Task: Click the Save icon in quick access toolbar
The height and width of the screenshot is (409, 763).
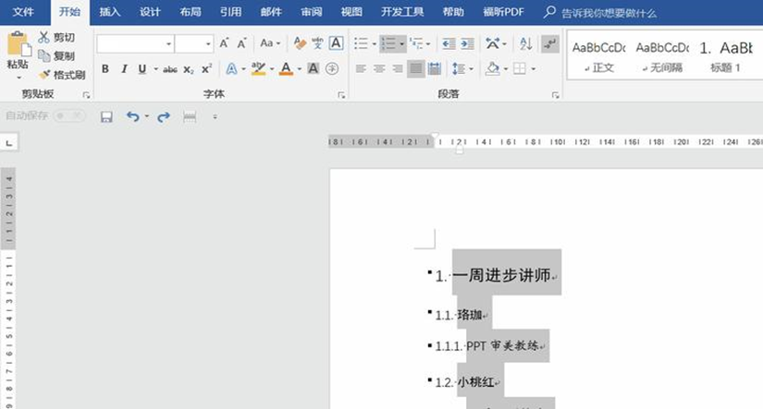Action: (x=106, y=116)
